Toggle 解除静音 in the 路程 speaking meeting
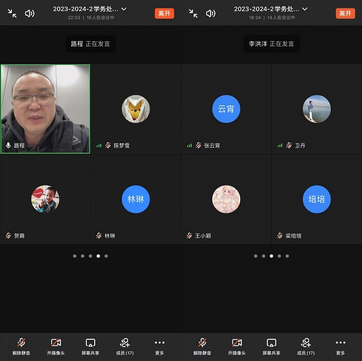This screenshot has width=362, height=361. click(x=21, y=346)
